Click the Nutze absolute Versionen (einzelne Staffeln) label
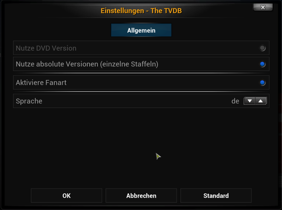 point(87,64)
